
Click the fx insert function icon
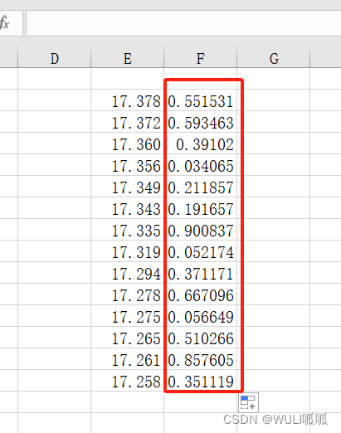coord(5,23)
